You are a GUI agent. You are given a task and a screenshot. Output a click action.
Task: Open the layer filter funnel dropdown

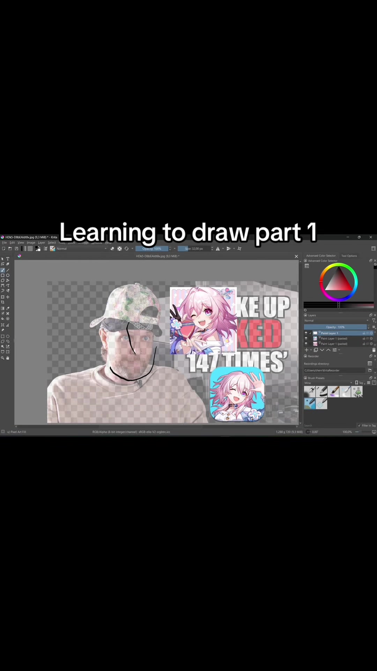tap(374, 320)
